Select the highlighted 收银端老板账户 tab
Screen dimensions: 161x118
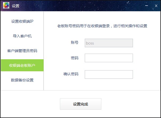pos(22,65)
